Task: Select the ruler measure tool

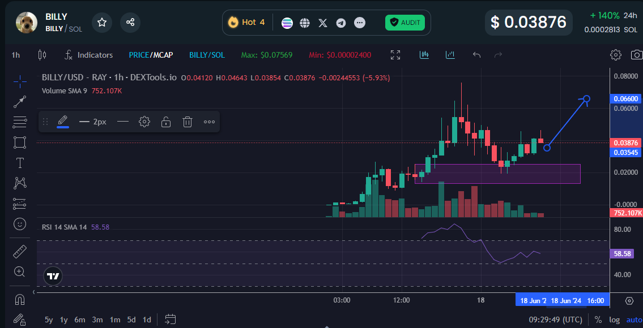Action: coord(20,252)
